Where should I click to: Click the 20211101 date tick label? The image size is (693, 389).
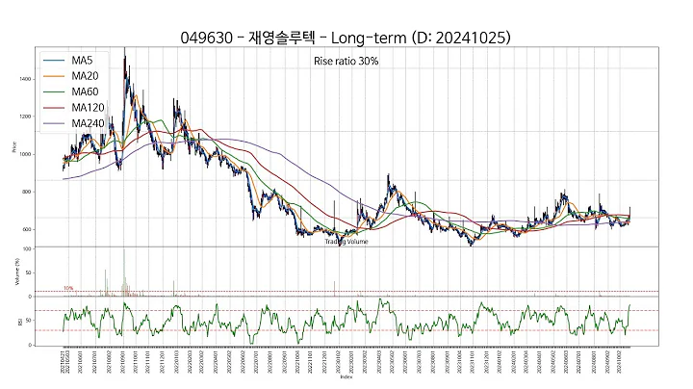pyautogui.click(x=149, y=362)
